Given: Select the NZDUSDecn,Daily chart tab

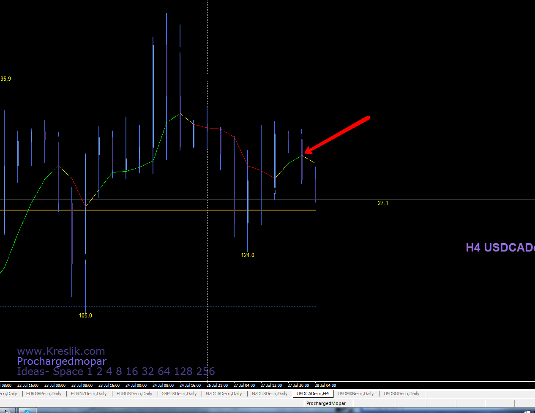Looking at the screenshot, I should 270,394.
